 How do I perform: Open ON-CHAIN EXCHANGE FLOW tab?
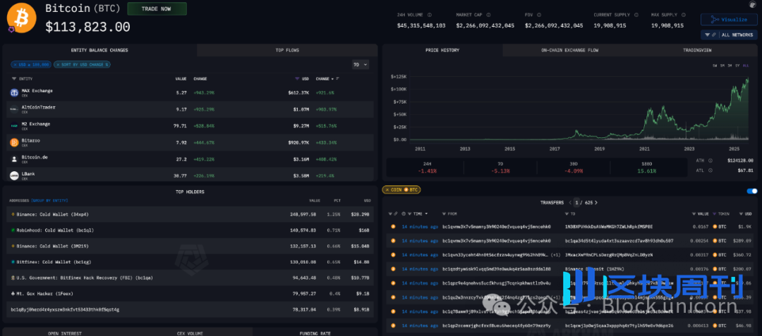(569, 50)
